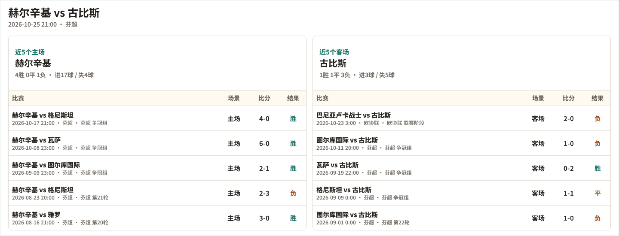The height and width of the screenshot is (236, 619).
Task: Click 客场 in the 格尼斯坦 vs 古比斯 row
Action: pos(538,193)
